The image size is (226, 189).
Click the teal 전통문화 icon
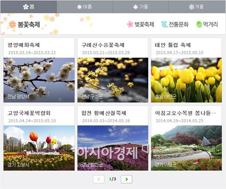point(165,24)
